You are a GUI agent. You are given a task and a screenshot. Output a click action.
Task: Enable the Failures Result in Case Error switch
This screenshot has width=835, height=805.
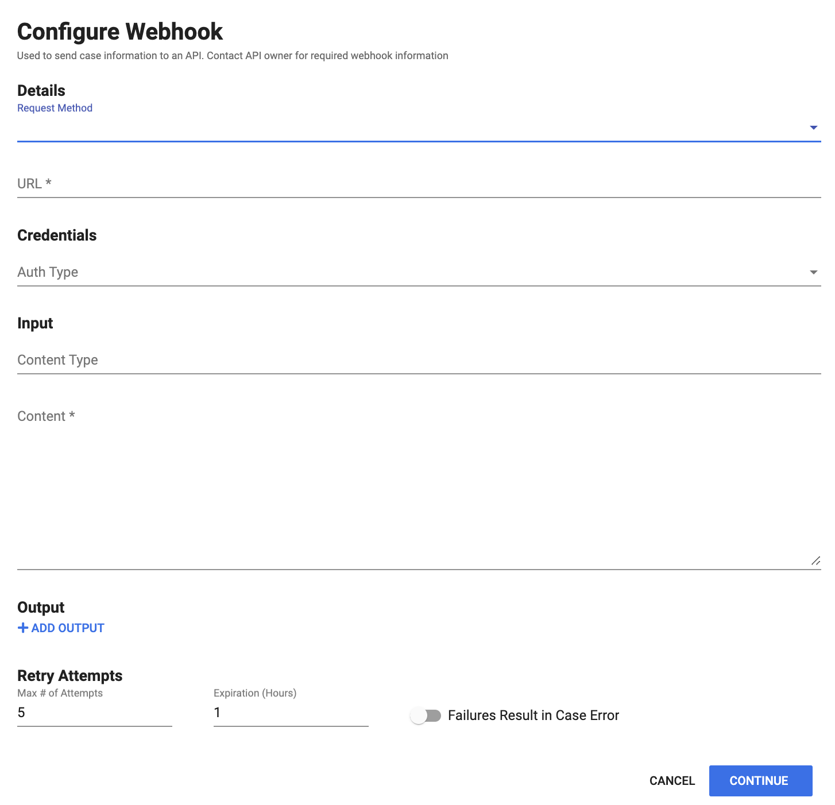coord(426,715)
